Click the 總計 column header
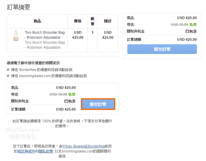206x161 pixels. click(x=108, y=21)
